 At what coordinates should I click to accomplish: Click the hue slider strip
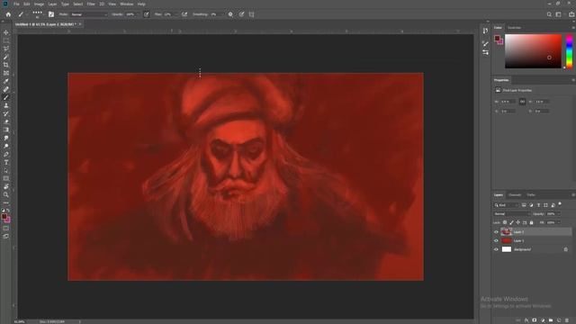coord(569,51)
